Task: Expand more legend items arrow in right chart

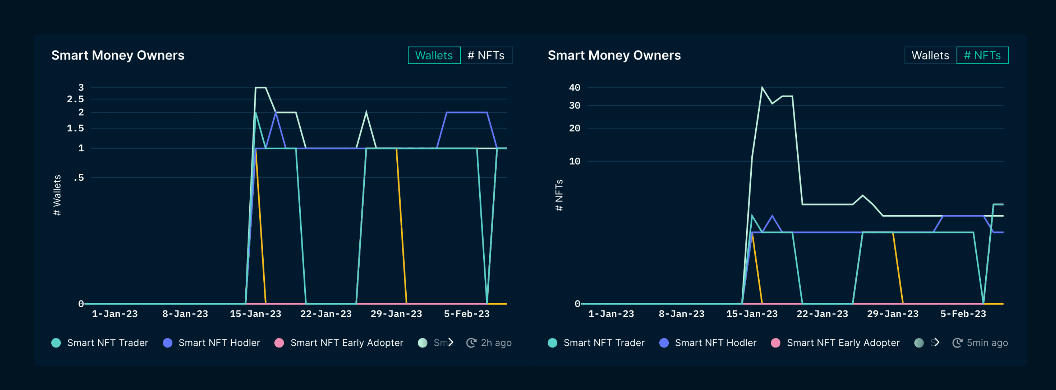Action: [937, 342]
